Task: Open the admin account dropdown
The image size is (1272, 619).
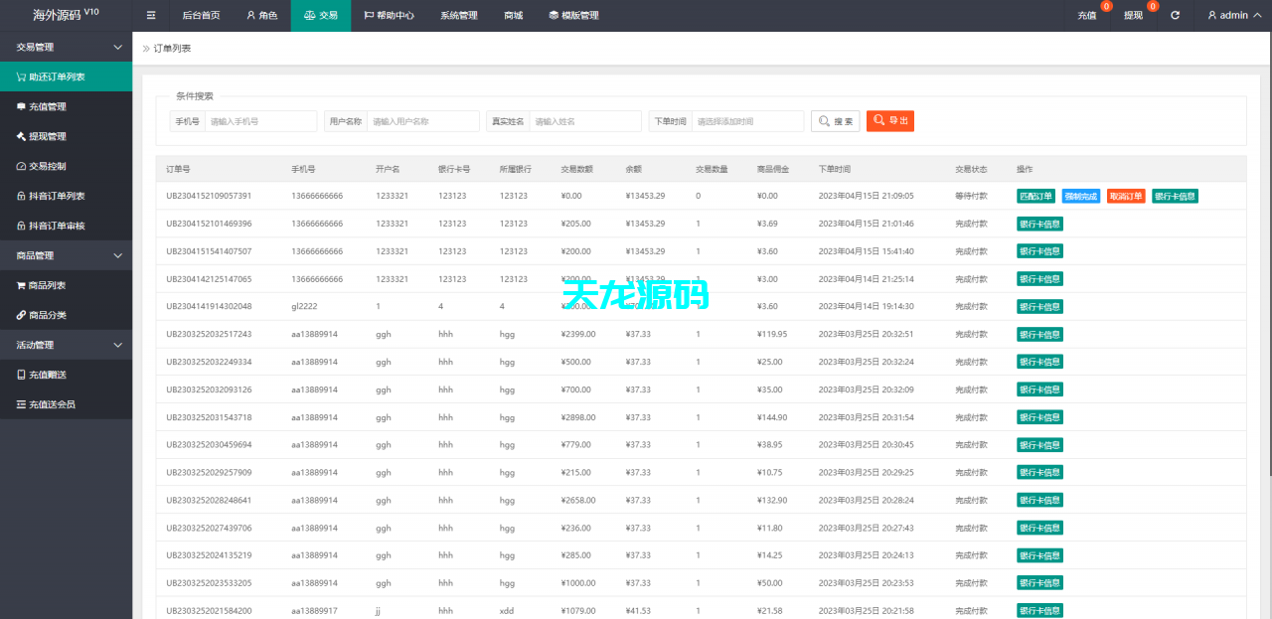Action: 1232,15
